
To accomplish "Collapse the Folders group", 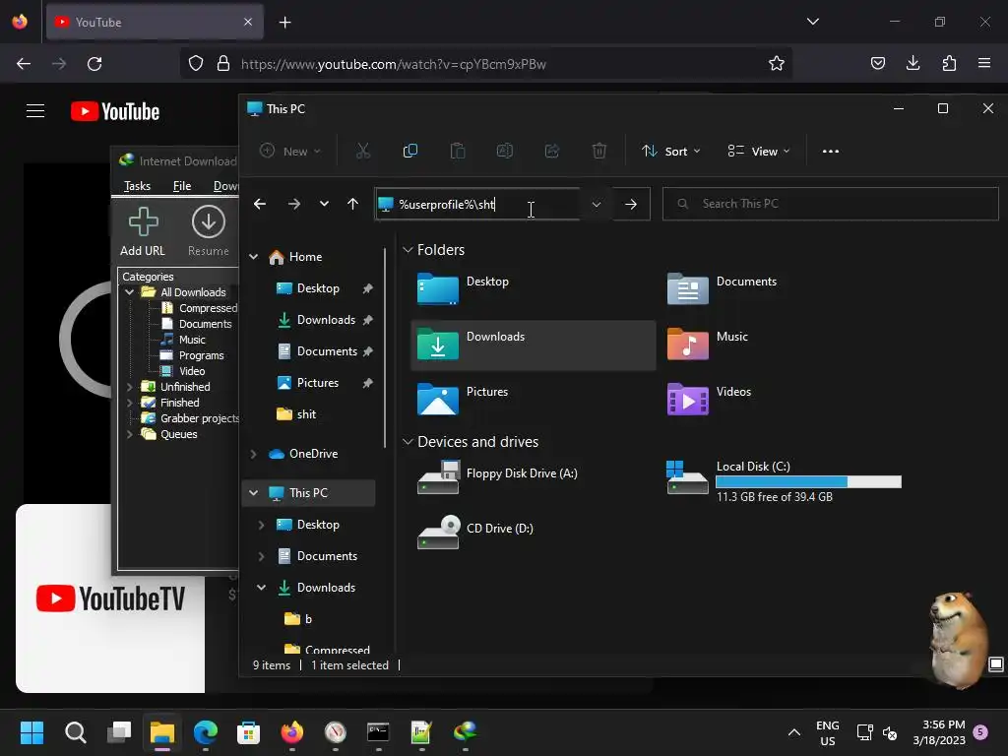I will [x=408, y=250].
